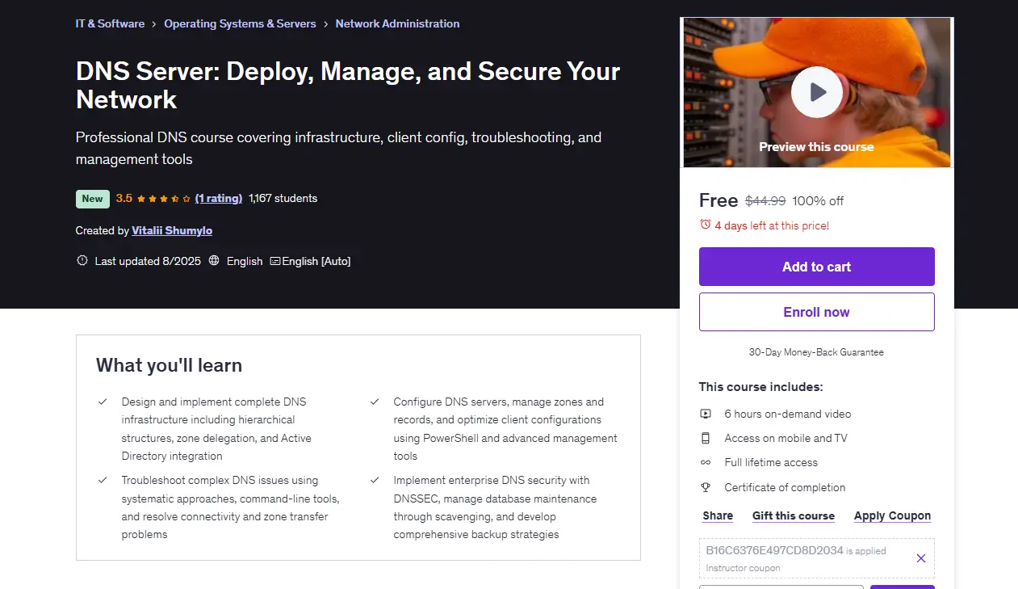The image size is (1018, 589).
Task: Click the 100% off text
Action: [x=818, y=200]
